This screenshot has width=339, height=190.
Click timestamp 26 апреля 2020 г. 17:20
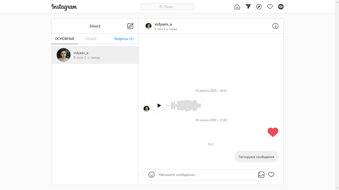[211, 120]
